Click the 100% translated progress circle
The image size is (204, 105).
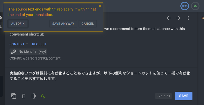185,6
